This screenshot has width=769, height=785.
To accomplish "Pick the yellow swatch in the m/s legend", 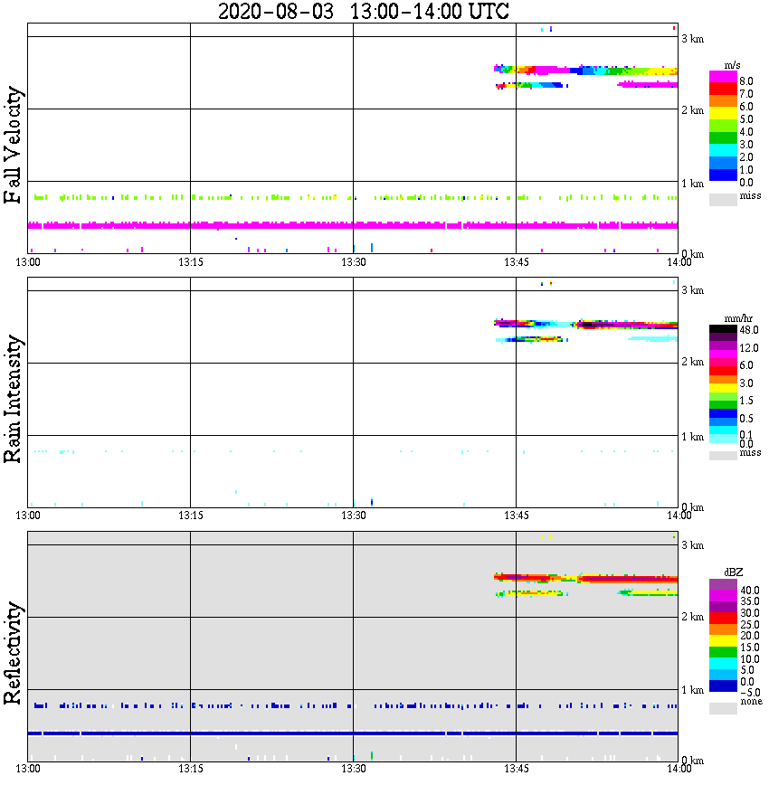I will [x=723, y=113].
